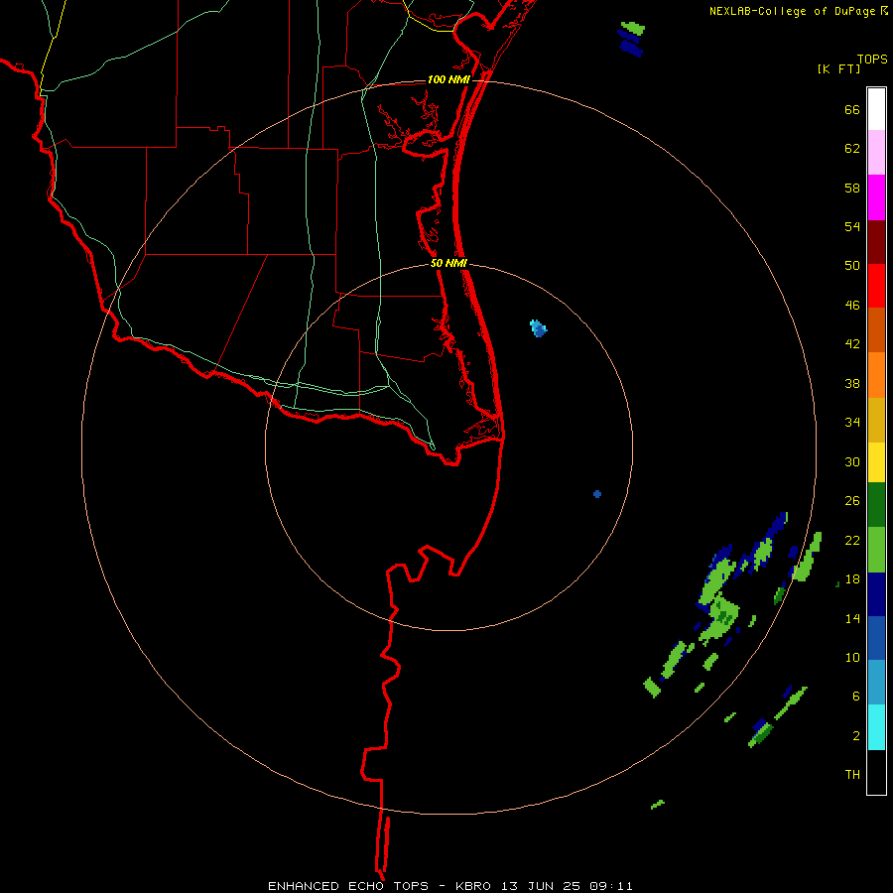Click the 50 NMI range ring label
Viewport: 893px width, 893px height.
pyautogui.click(x=448, y=263)
